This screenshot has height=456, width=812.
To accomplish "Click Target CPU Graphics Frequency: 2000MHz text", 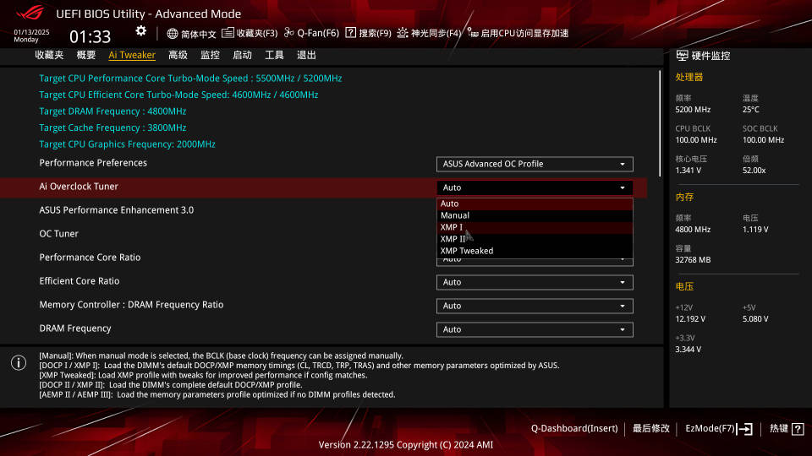I will [128, 144].
